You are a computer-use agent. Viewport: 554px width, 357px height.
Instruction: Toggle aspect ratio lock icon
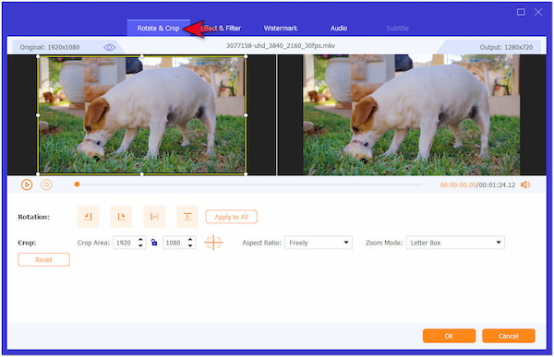[x=154, y=243]
